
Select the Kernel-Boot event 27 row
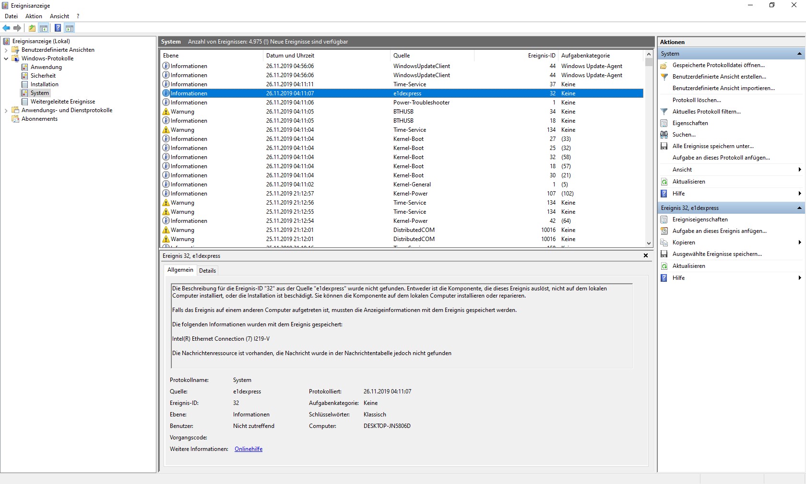click(x=402, y=139)
